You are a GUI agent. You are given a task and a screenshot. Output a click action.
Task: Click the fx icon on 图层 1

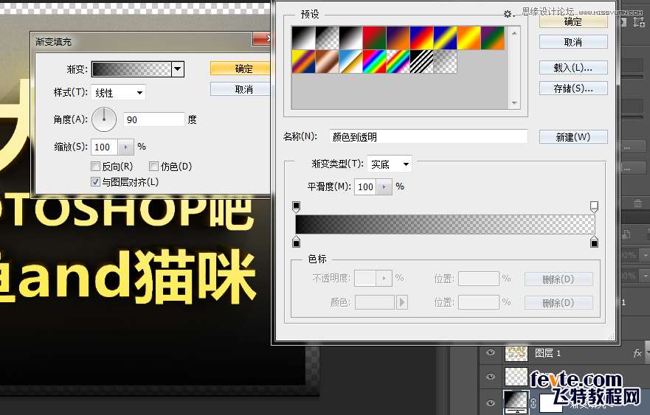637,354
